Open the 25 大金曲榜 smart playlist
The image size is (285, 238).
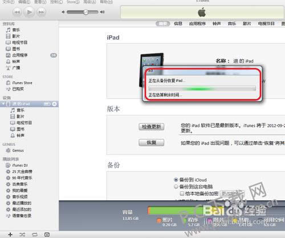22,172
